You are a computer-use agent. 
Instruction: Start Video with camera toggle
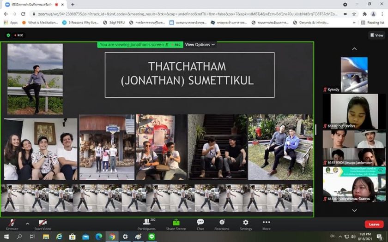tap(42, 224)
